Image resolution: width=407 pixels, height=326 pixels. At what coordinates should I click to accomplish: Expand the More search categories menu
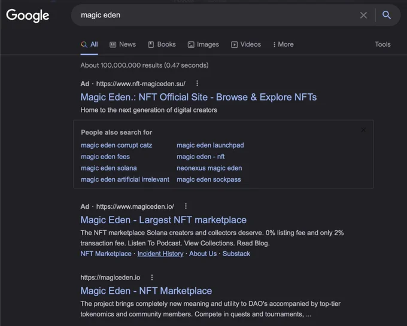click(284, 44)
